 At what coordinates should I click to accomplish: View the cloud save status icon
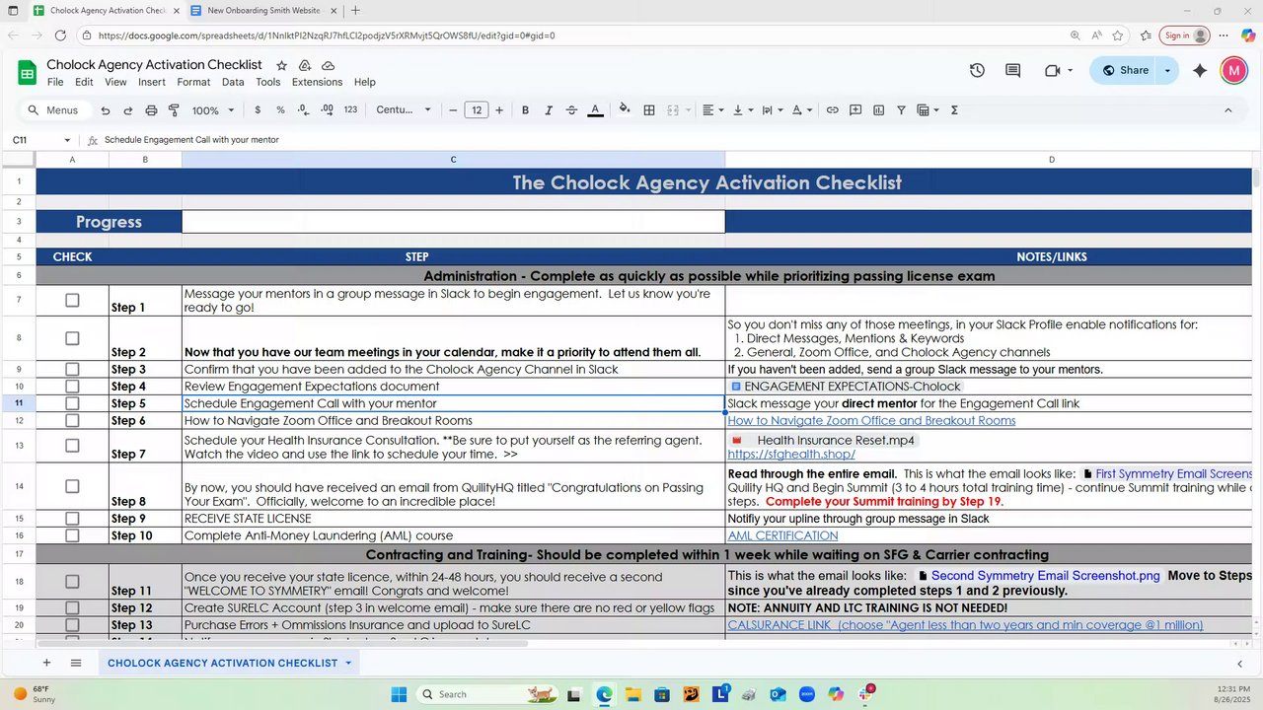329,65
